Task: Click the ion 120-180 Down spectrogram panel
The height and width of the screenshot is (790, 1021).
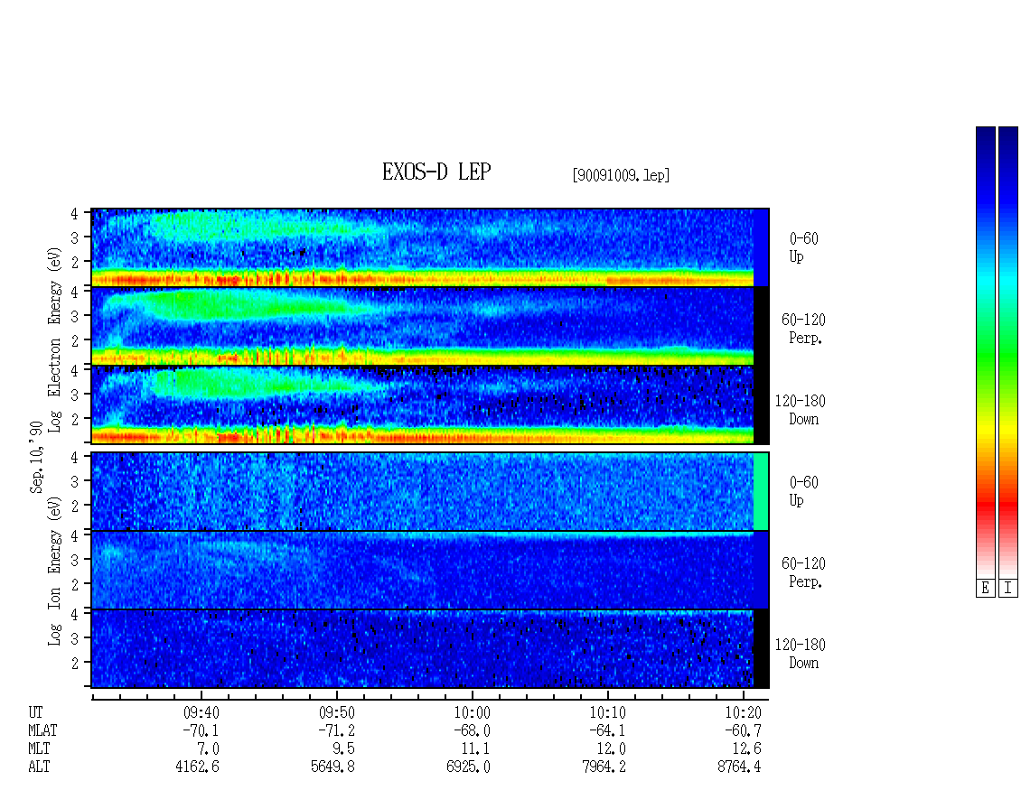Action: click(x=430, y=649)
